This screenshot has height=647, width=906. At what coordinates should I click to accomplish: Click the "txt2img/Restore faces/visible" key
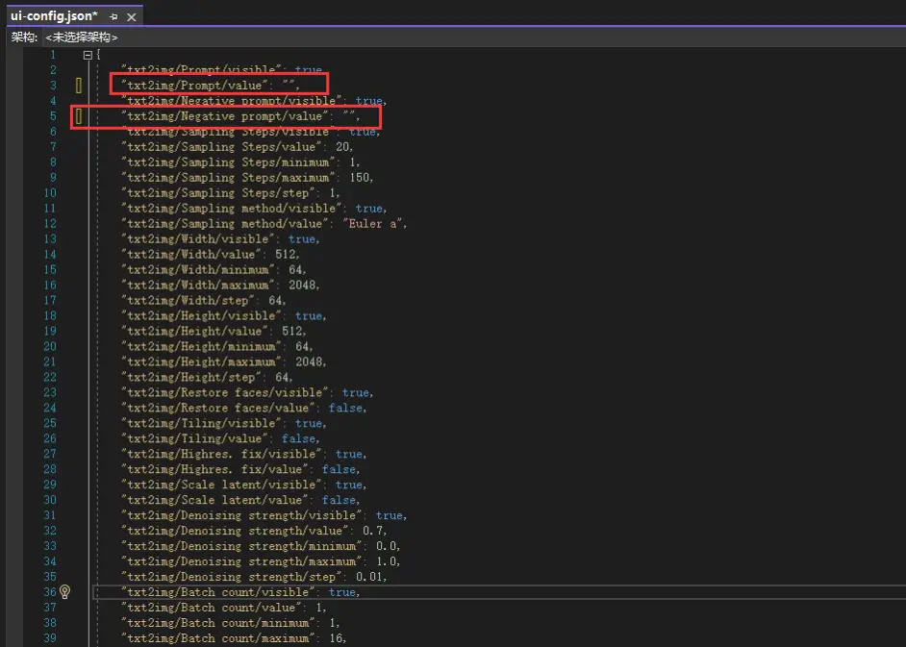point(224,392)
